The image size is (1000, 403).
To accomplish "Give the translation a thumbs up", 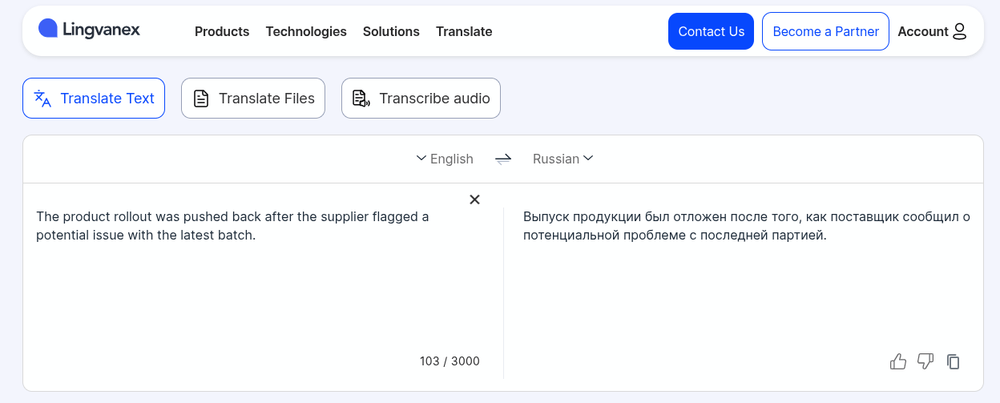I will point(898,361).
